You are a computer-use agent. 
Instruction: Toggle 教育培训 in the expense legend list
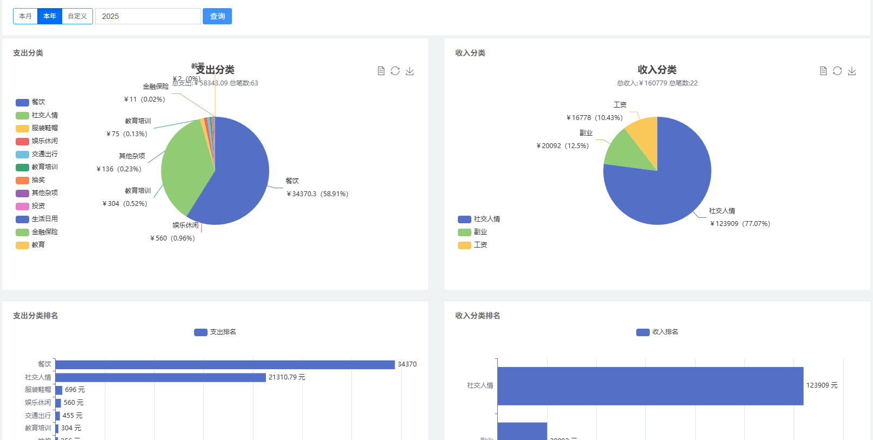pyautogui.click(x=37, y=167)
